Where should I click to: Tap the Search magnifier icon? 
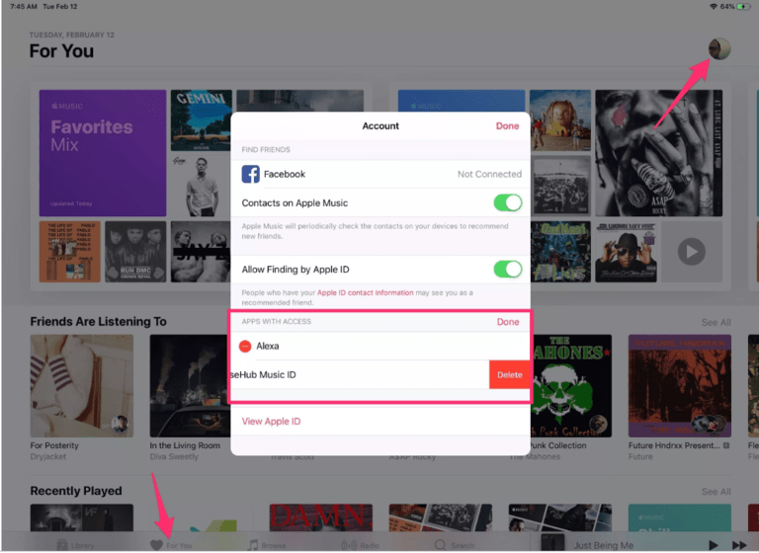(x=440, y=545)
